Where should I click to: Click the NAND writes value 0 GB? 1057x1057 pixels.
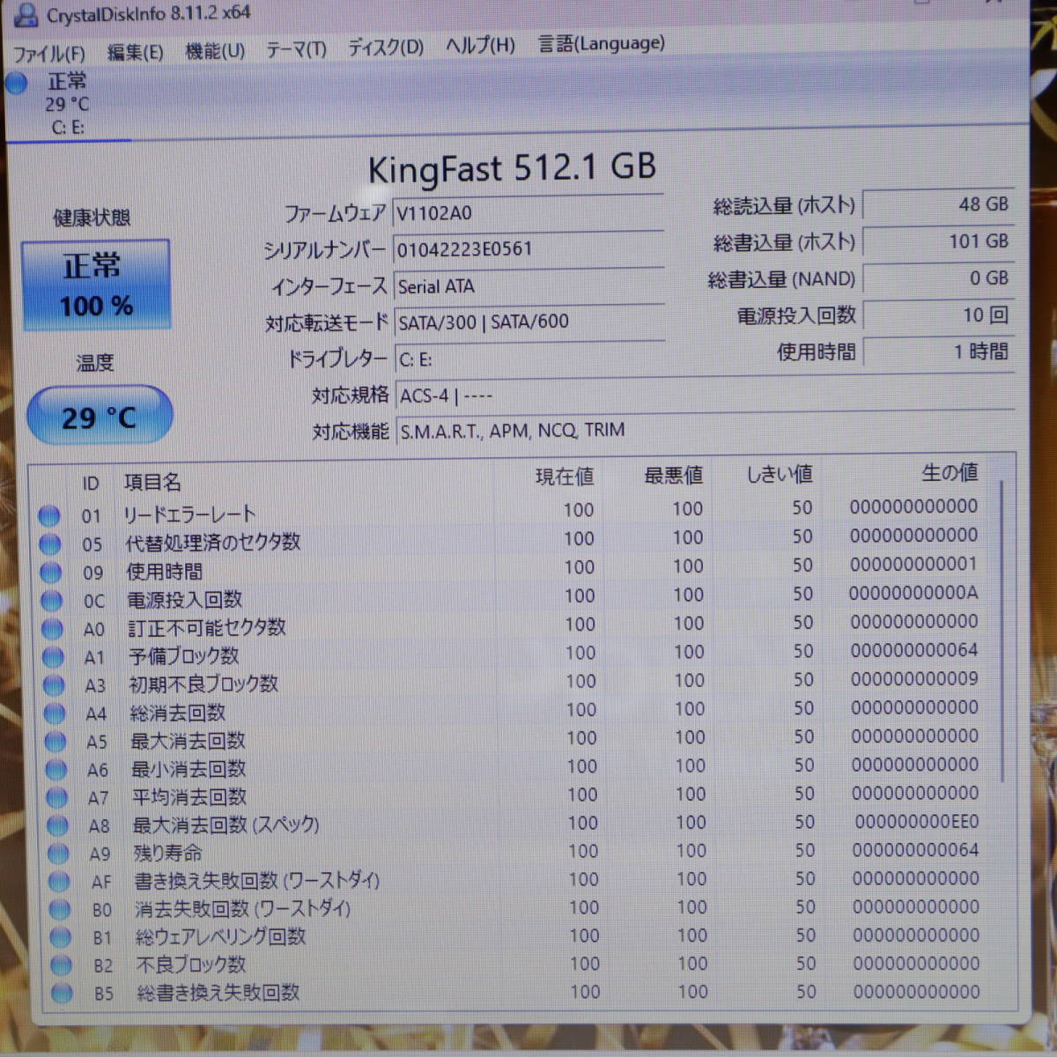pyautogui.click(x=938, y=278)
